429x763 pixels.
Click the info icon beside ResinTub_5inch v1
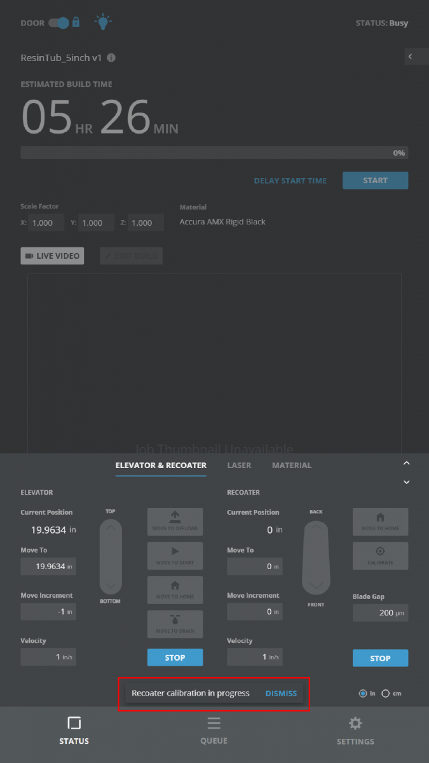[x=111, y=58]
